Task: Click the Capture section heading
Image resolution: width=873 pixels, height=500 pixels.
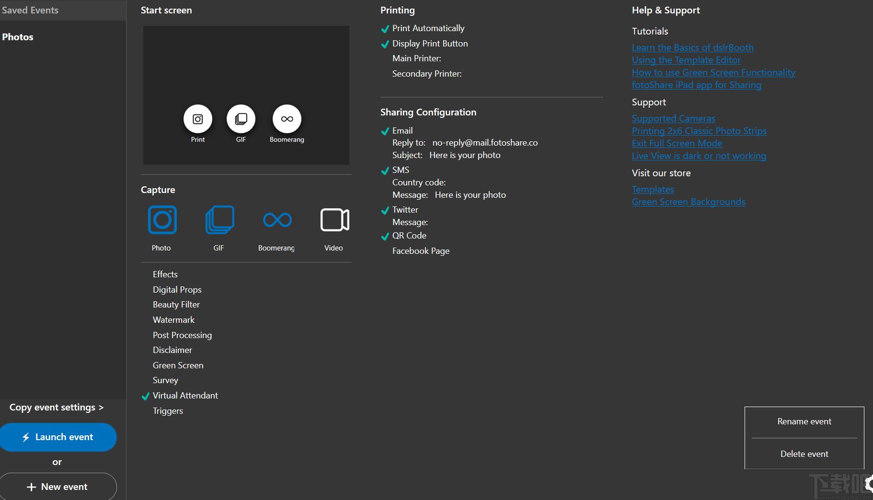Action: 158,190
